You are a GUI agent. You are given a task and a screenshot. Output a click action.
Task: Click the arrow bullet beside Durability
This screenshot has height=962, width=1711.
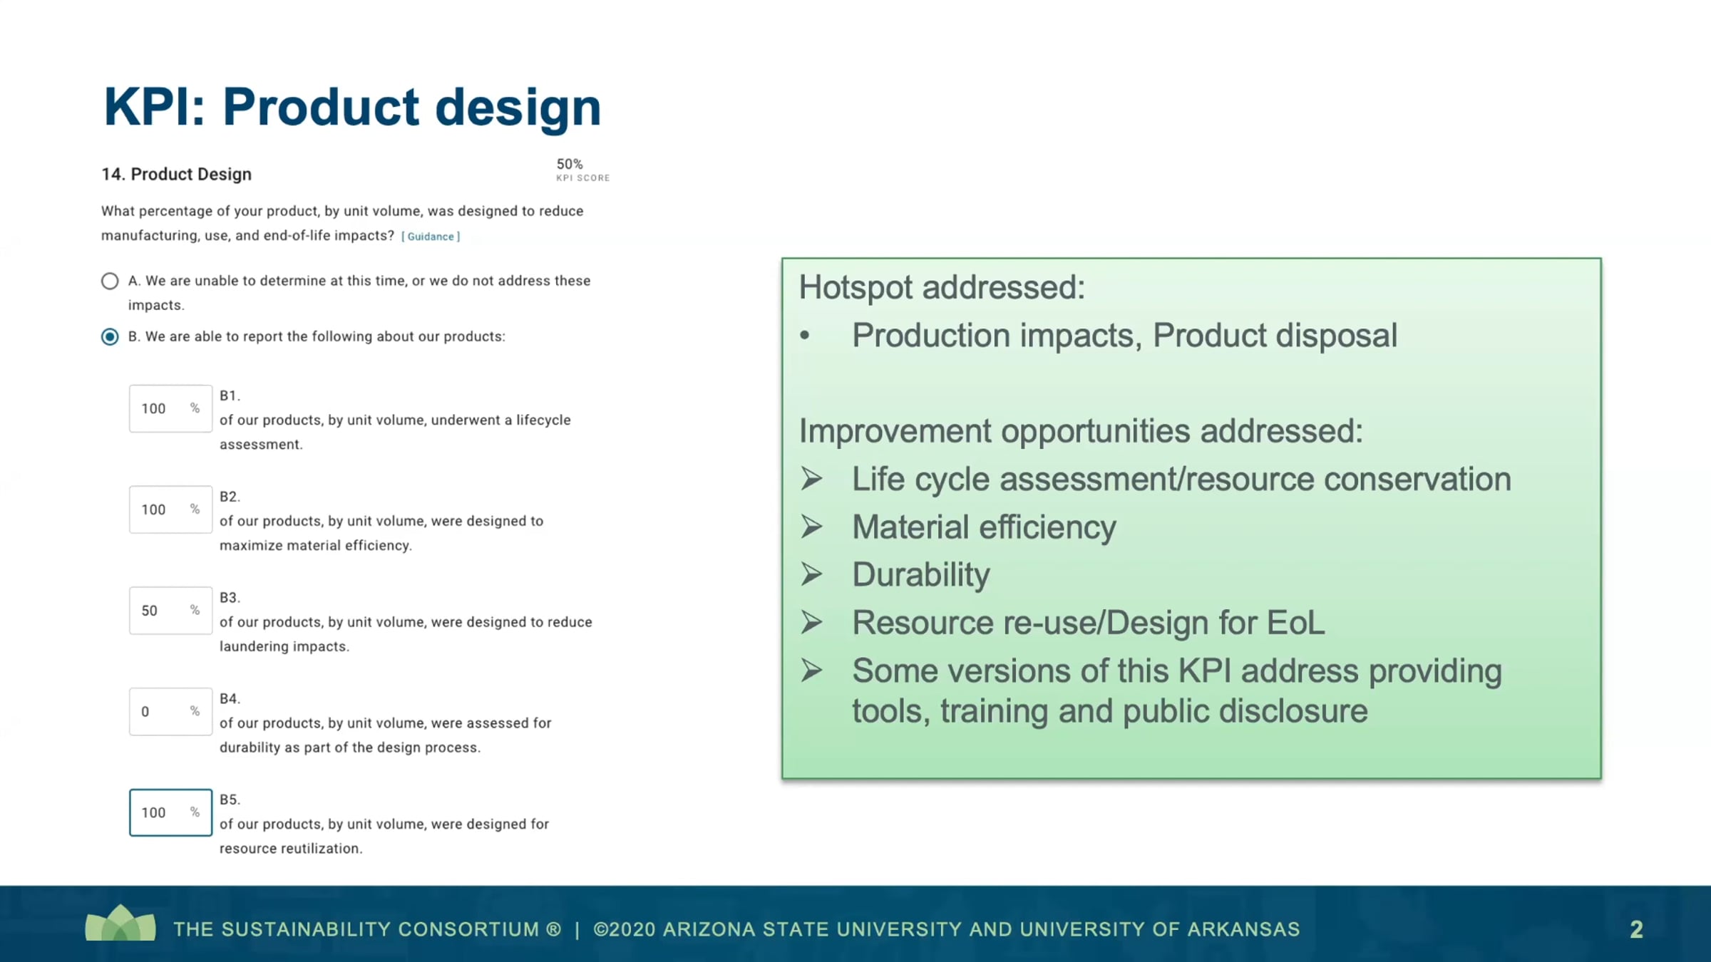811,574
